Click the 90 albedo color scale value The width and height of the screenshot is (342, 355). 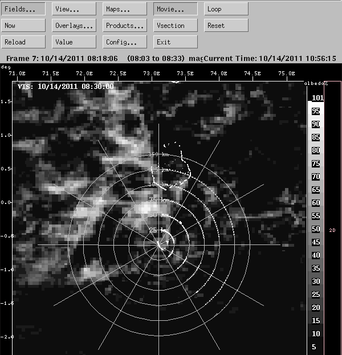(316, 124)
